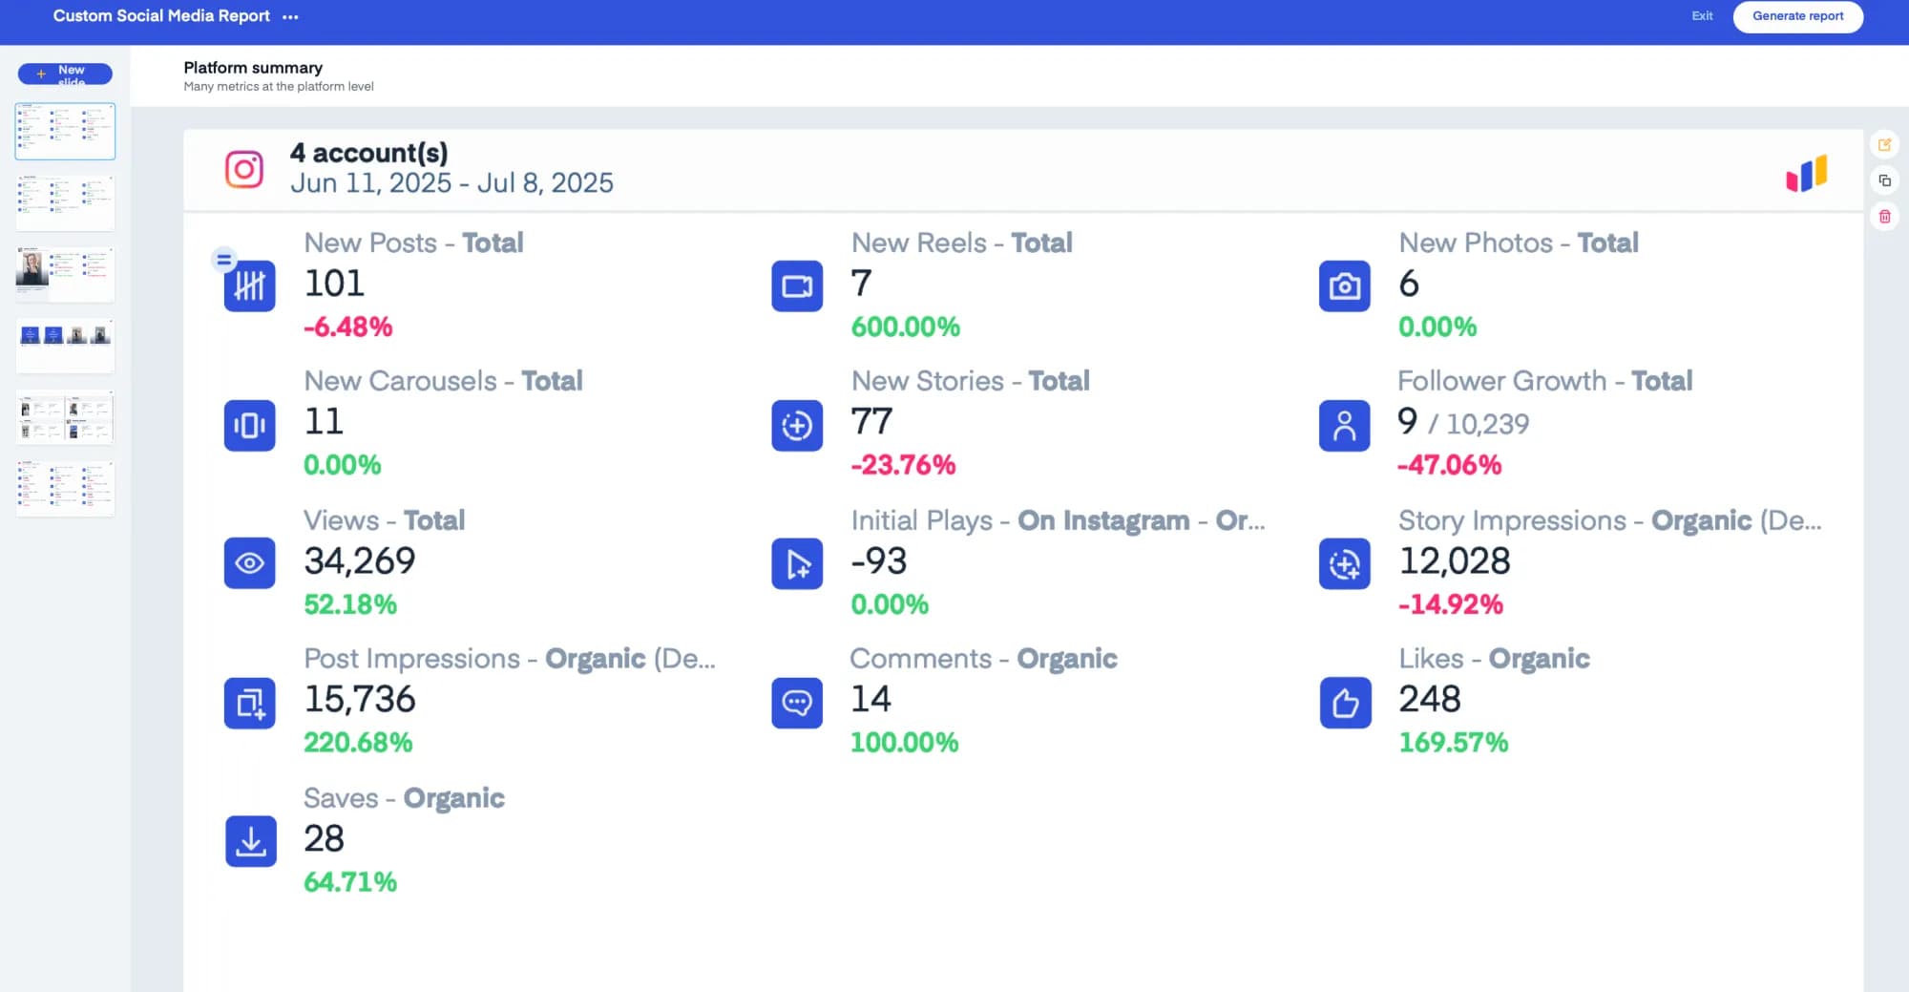
Task: Click the Follower Growth person icon
Action: (1344, 426)
